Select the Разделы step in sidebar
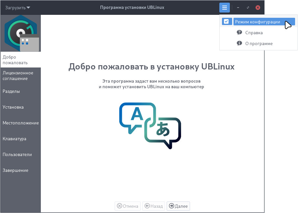The height and width of the screenshot is (213, 301). [x=12, y=91]
